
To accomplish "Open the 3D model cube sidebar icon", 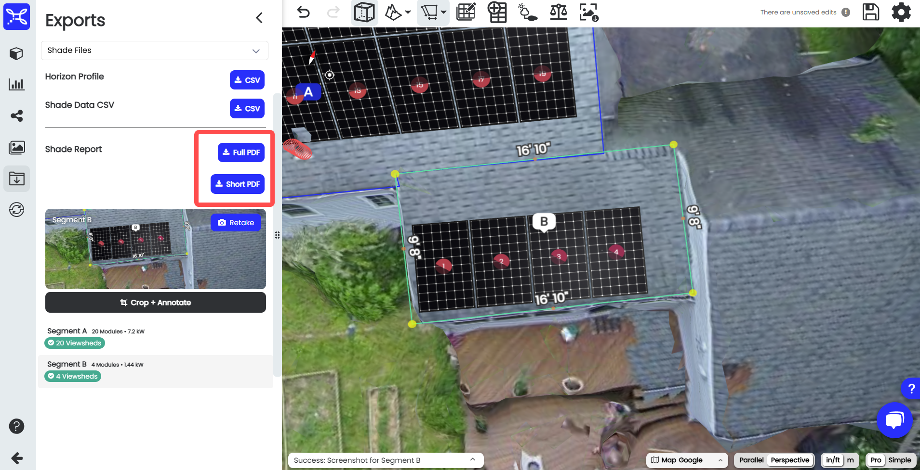I will pyautogui.click(x=17, y=53).
